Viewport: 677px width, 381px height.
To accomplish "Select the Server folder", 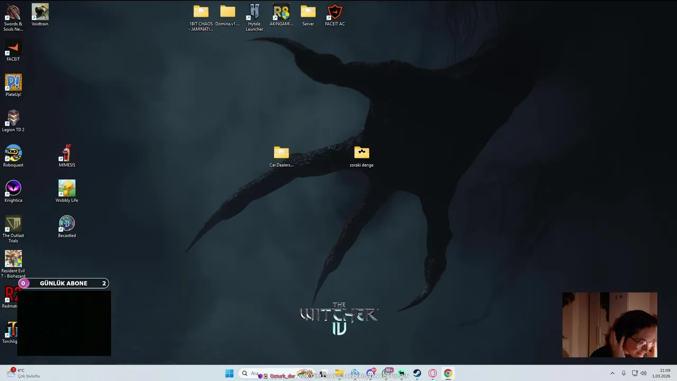I will tap(308, 15).
